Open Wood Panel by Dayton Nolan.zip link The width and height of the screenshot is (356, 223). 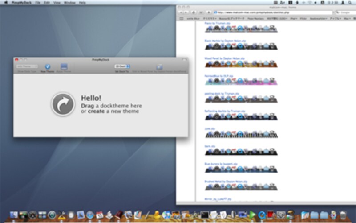pos(224,58)
